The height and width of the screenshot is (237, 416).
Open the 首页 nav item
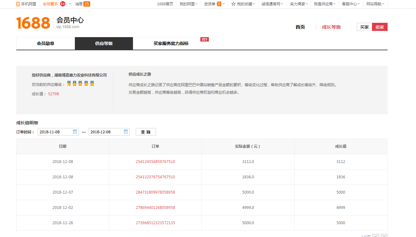300,27
